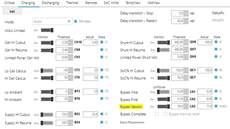Click the Edit button
Viewport: 230px width, 129px height.
[x=12, y=11]
